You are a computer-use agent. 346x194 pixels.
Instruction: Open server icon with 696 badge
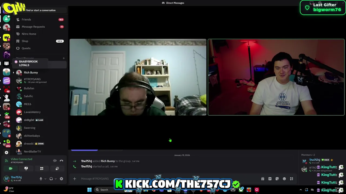click(6, 143)
